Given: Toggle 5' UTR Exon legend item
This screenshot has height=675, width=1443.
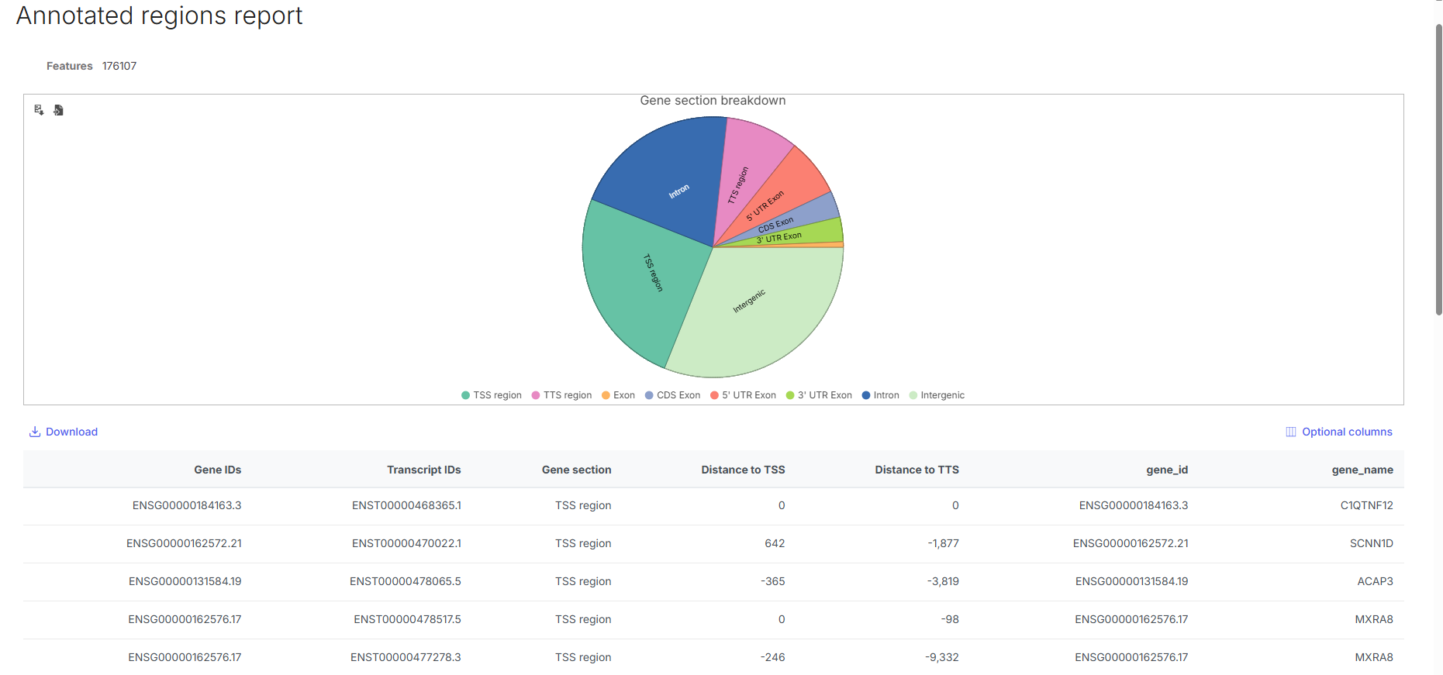Looking at the screenshot, I should pyautogui.click(x=743, y=395).
